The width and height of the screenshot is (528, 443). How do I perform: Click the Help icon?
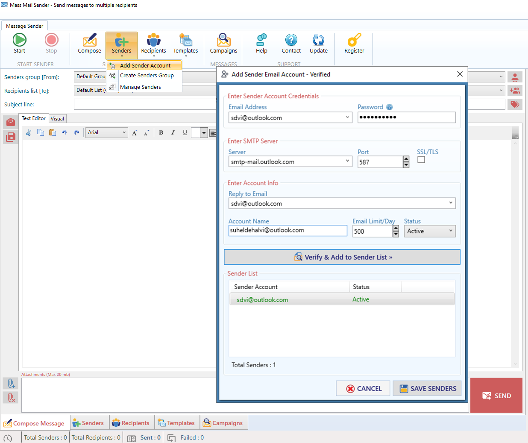(261, 40)
